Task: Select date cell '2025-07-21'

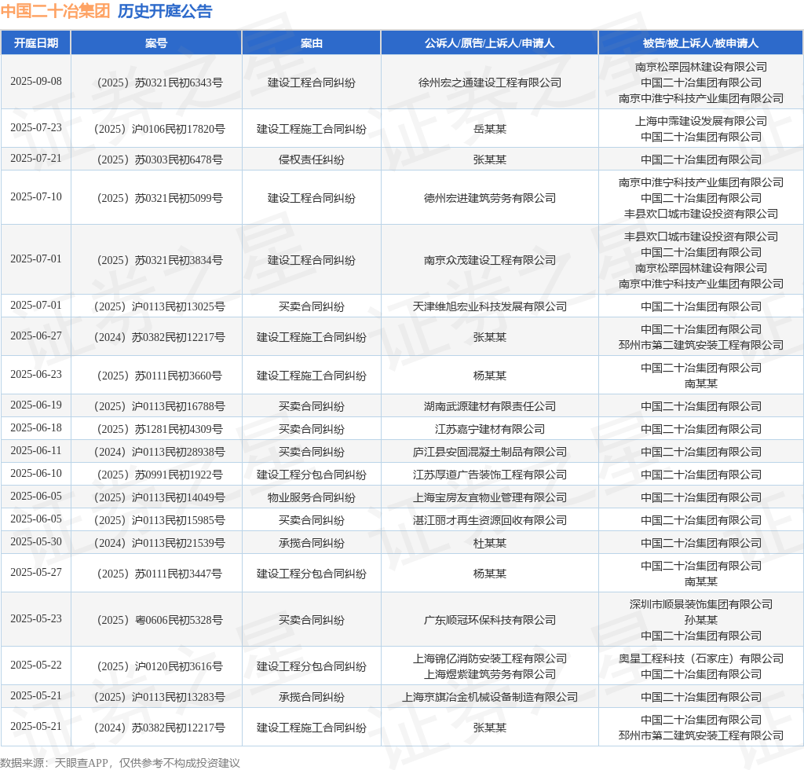Action: click(36, 159)
